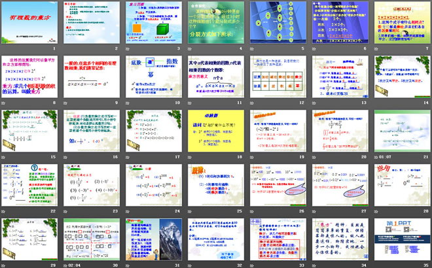
Task: Click slide 10 with 底数 and 指数 labels
Action: click(153, 76)
